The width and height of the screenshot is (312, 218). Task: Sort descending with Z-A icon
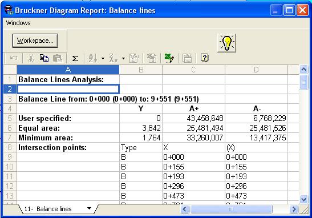click(114, 58)
